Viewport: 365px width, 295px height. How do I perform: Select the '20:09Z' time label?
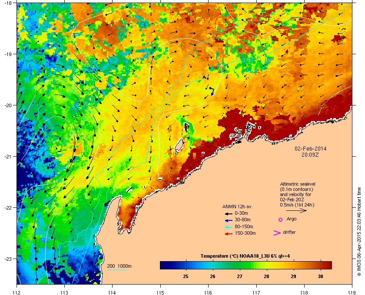point(310,154)
